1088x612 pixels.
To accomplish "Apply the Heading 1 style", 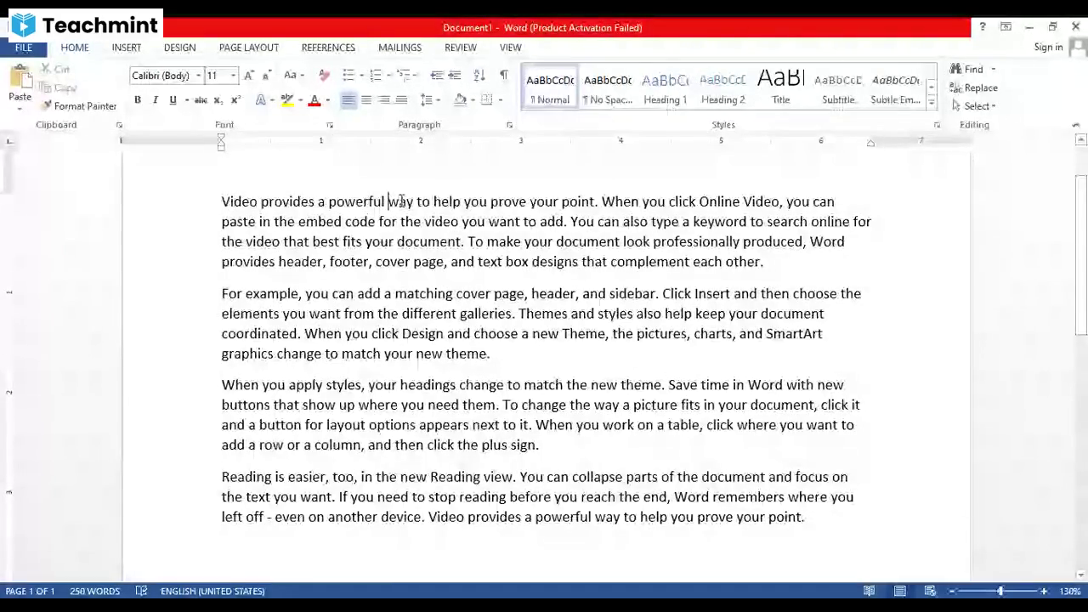I will (665, 88).
